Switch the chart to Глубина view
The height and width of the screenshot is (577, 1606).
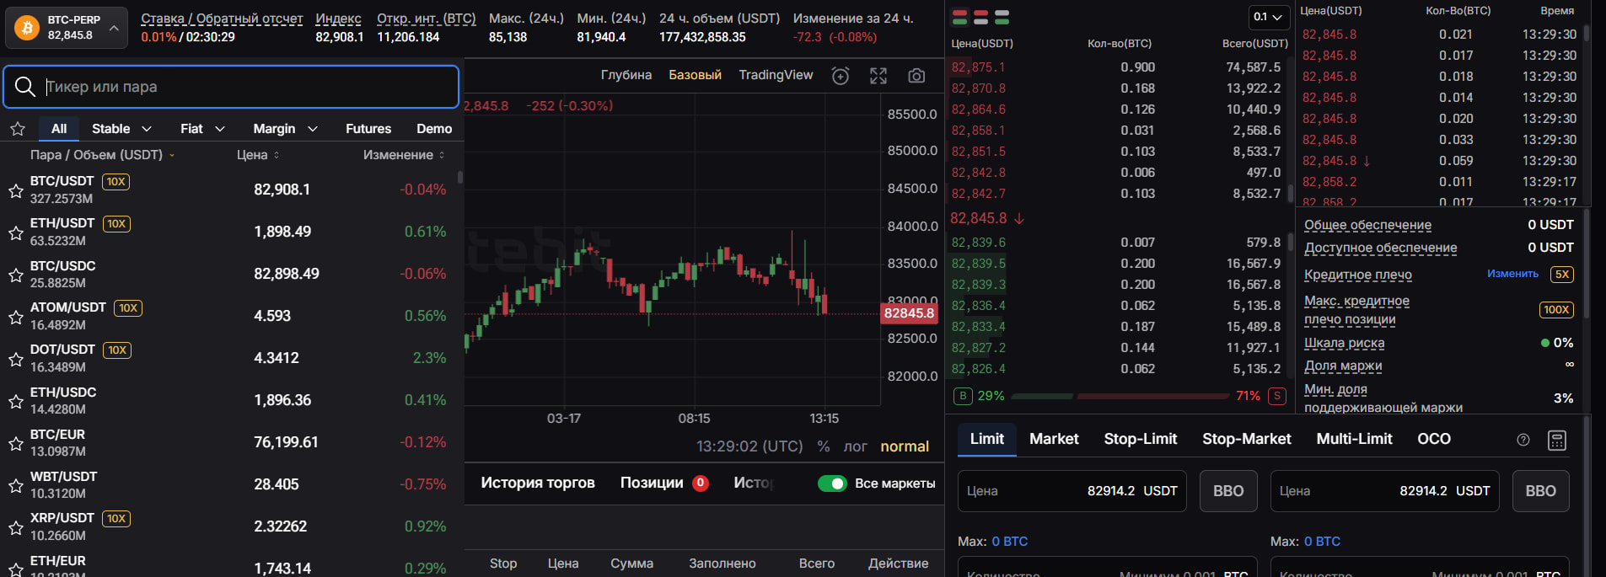(626, 75)
